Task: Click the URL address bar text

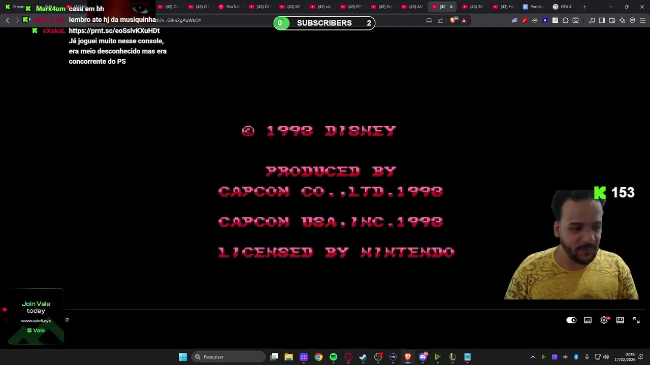Action: coord(178,20)
